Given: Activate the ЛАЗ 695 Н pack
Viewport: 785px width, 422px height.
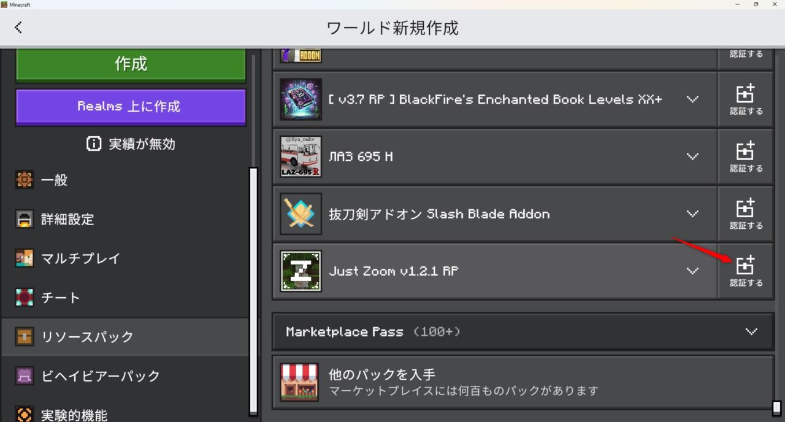Looking at the screenshot, I should 746,156.
